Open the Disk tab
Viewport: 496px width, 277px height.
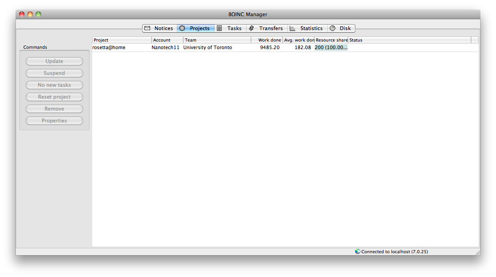pyautogui.click(x=341, y=29)
